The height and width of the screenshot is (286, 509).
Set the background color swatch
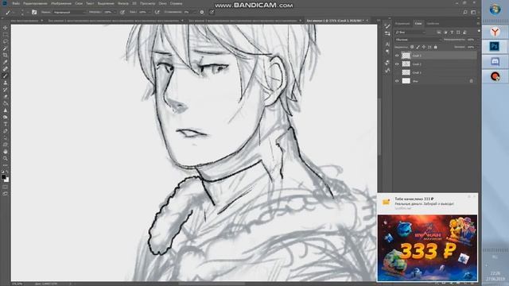(x=7, y=180)
